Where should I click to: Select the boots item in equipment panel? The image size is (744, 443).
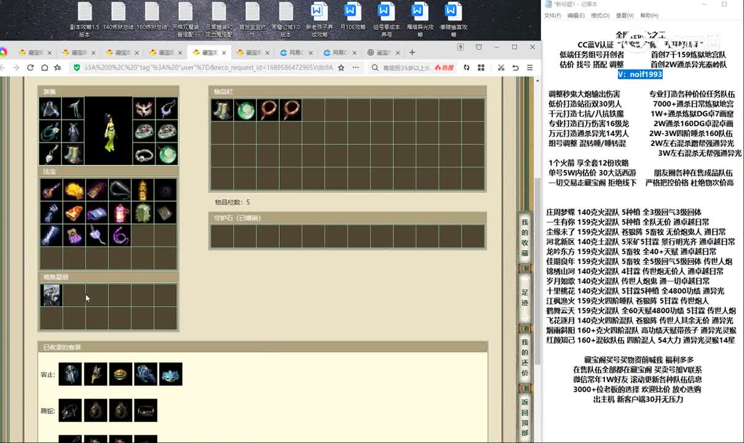(74, 154)
